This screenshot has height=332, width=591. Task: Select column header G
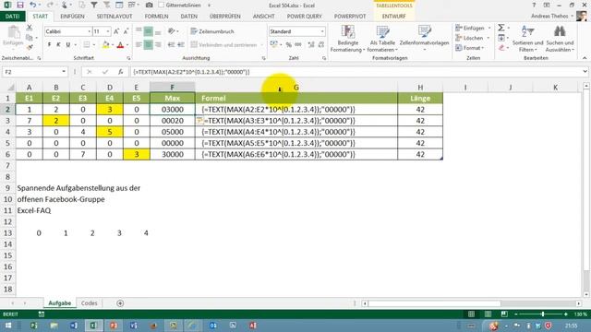point(295,88)
